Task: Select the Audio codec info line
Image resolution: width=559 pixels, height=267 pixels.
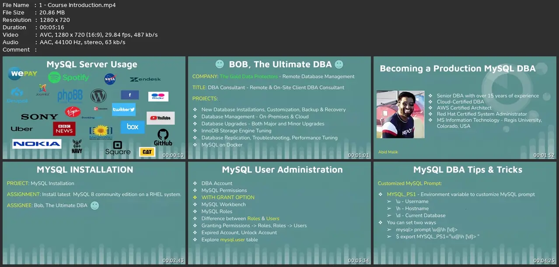Action: pos(64,42)
